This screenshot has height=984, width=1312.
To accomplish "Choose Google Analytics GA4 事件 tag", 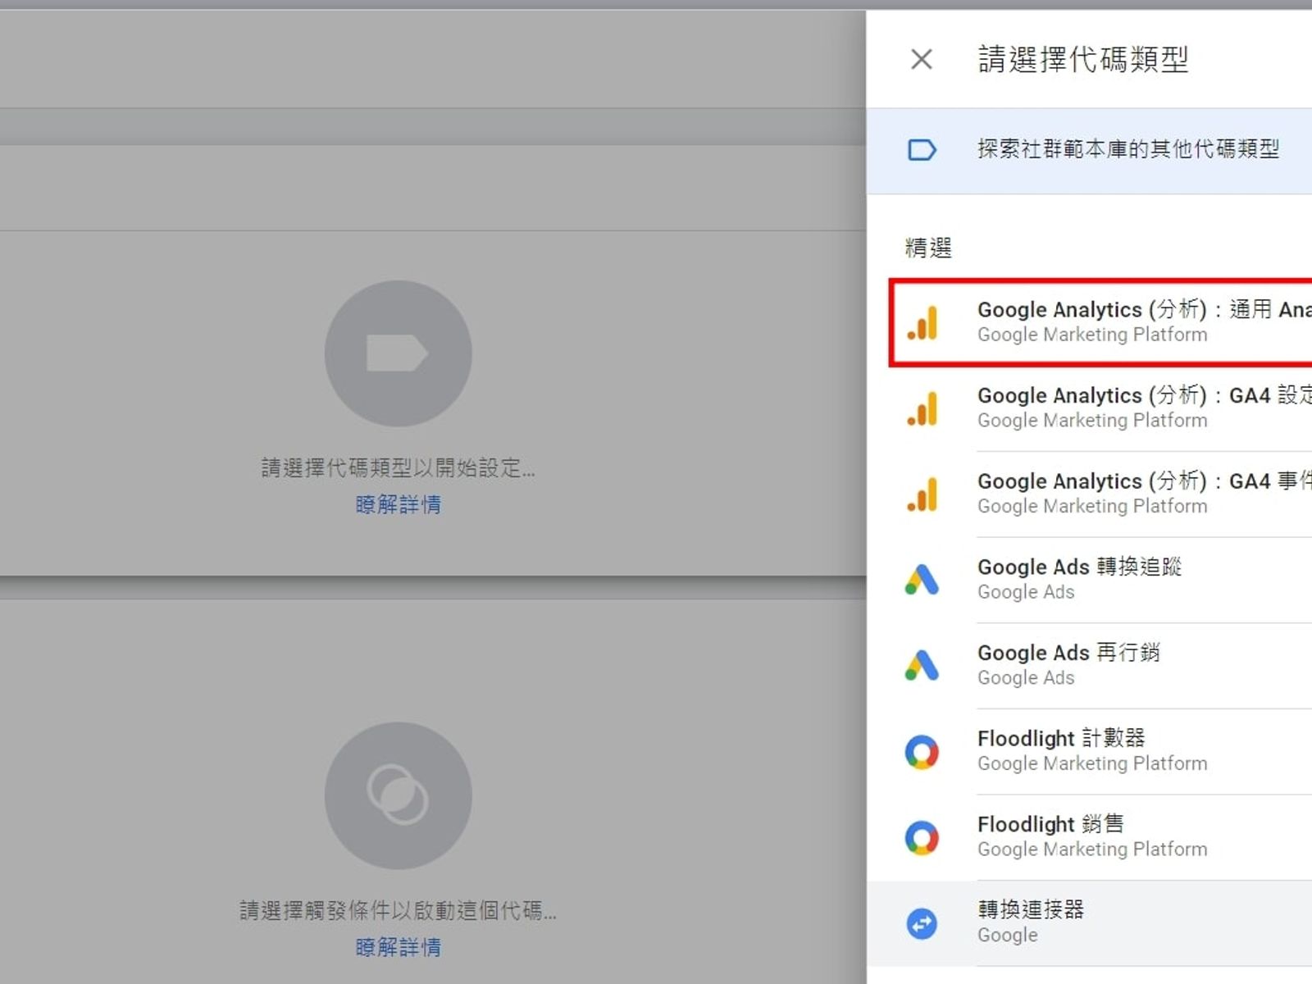I will pyautogui.click(x=1090, y=494).
